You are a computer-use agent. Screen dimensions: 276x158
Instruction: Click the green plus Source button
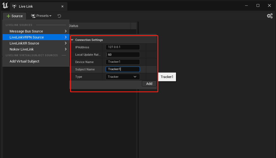(15, 16)
